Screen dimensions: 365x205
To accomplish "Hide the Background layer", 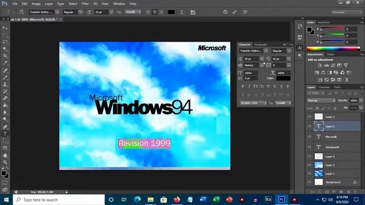I will 309,182.
